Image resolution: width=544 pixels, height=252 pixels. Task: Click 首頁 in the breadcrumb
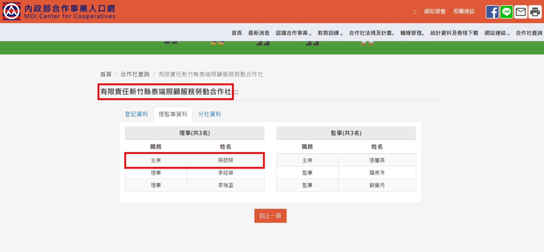106,74
